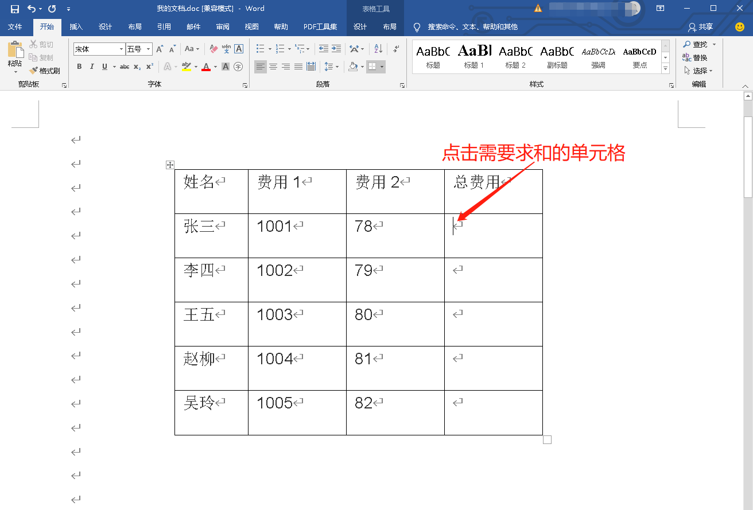Toggle bold formatting
Image resolution: width=753 pixels, height=510 pixels.
79,67
